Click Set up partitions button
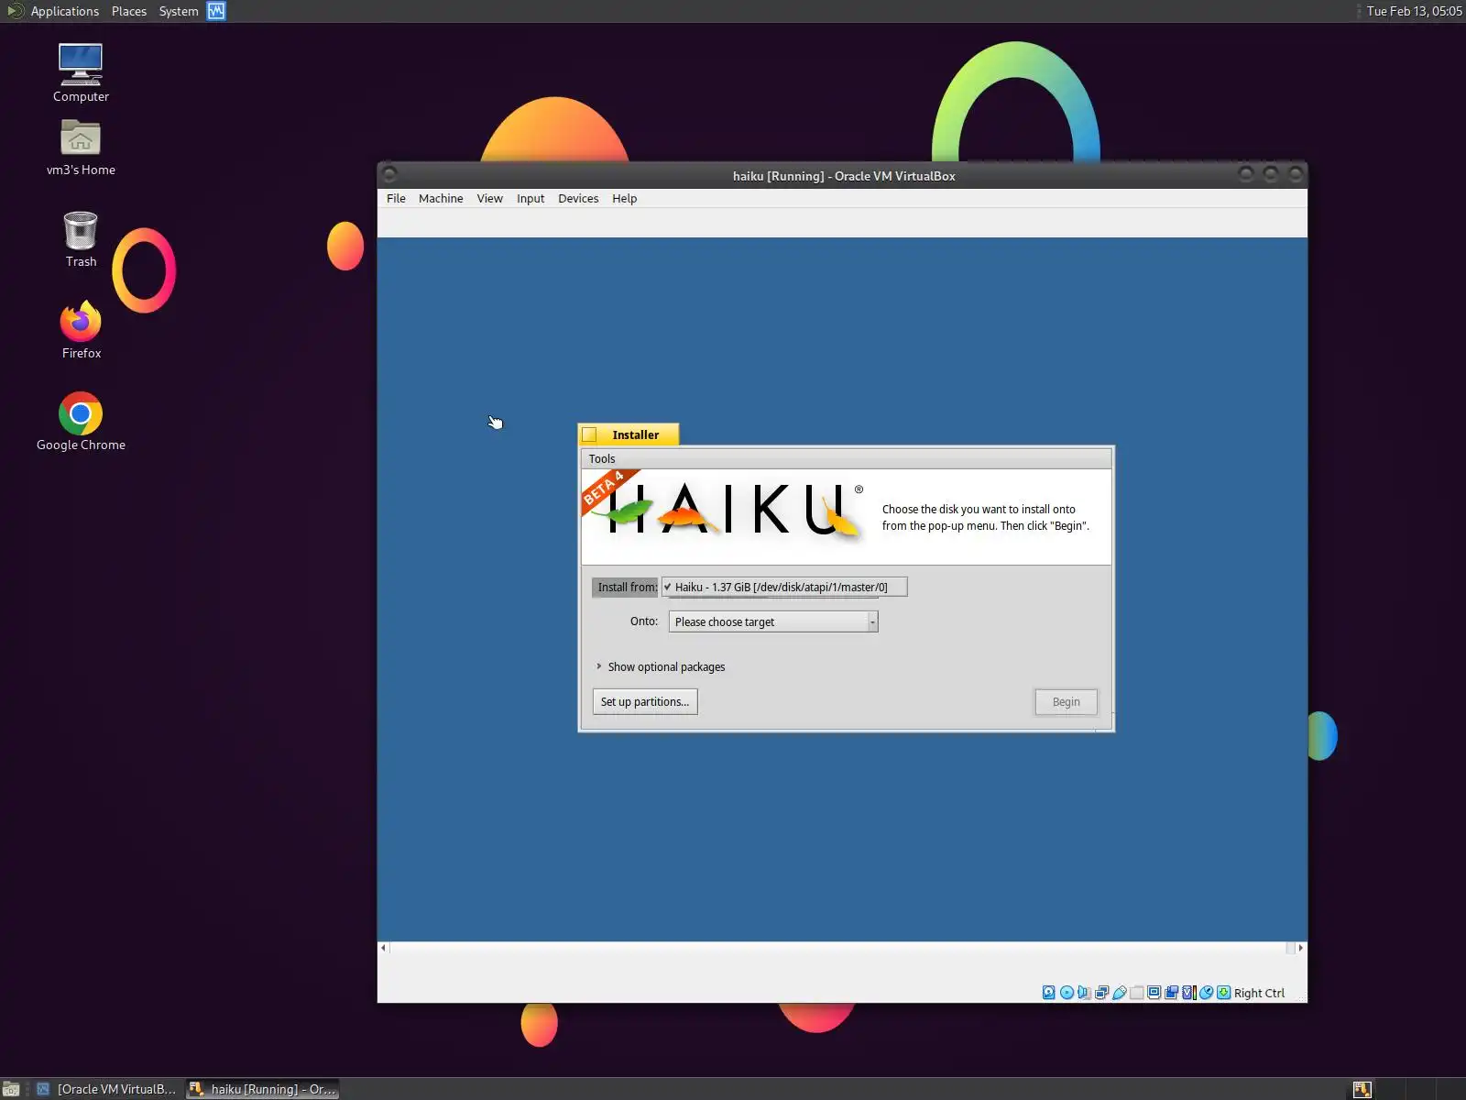Screen dimensions: 1466x1100 (645, 701)
